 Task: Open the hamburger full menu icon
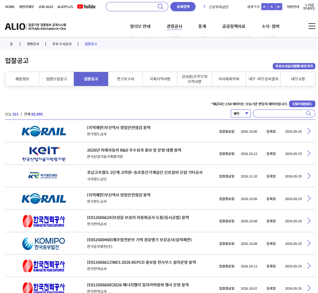312,26
